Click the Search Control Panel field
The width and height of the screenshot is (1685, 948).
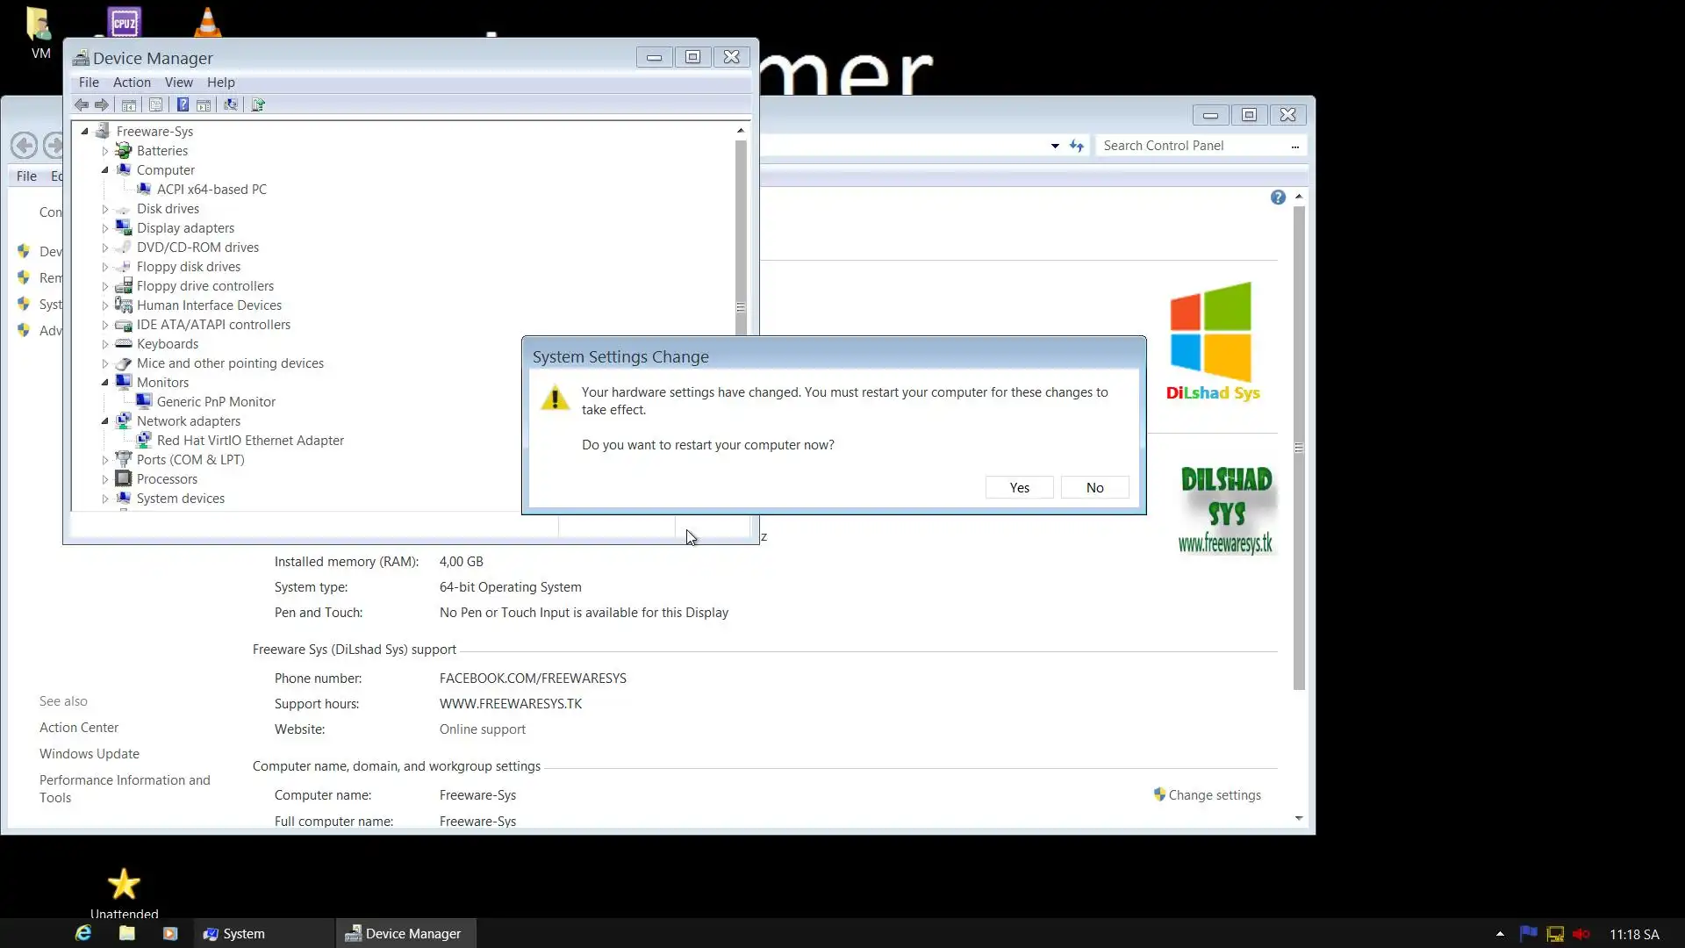pyautogui.click(x=1194, y=146)
